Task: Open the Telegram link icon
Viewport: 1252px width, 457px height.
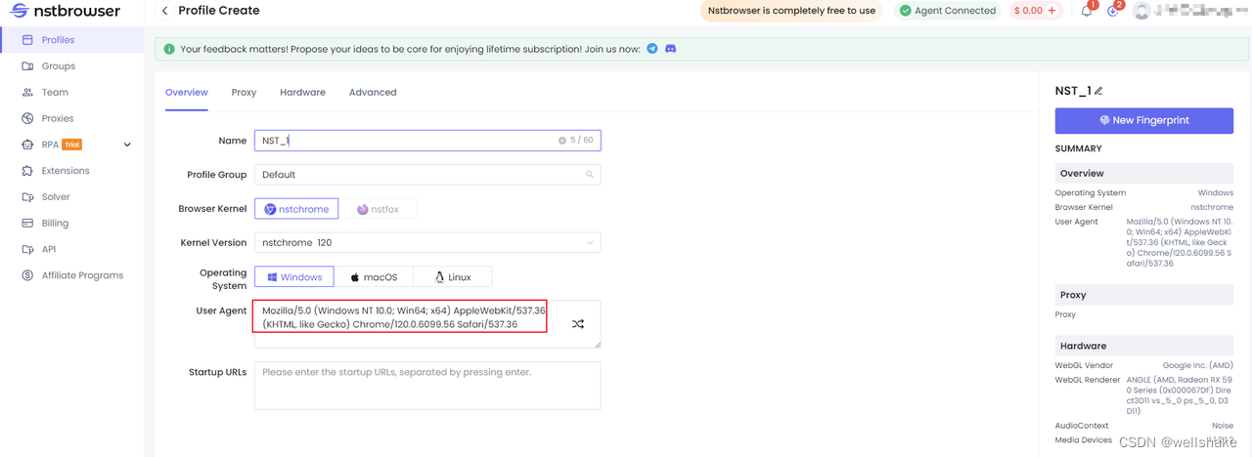Action: pos(652,48)
